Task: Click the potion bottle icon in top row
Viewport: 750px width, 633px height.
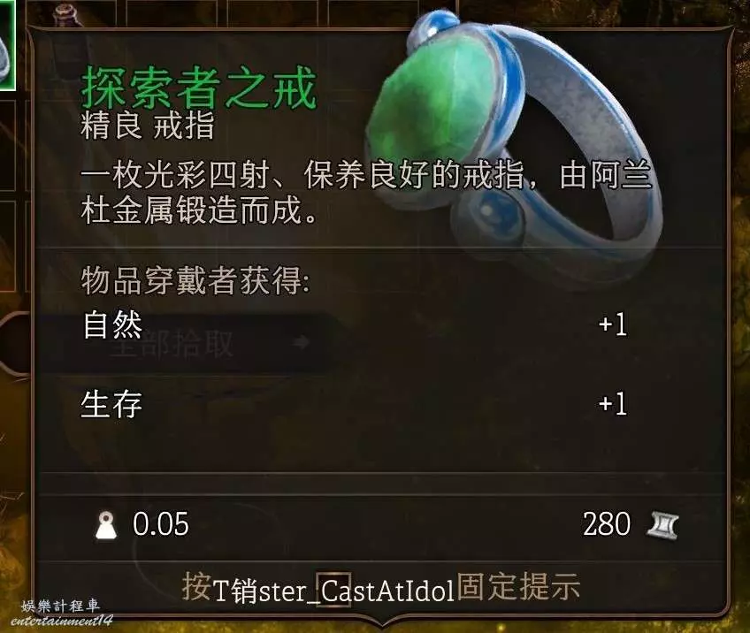Action: click(65, 14)
